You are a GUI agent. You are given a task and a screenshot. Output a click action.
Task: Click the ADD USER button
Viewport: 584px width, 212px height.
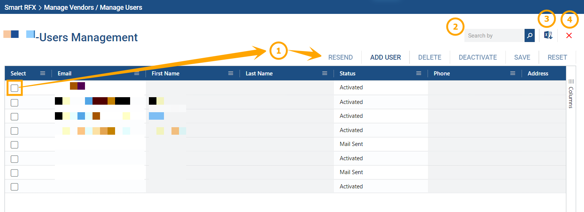pyautogui.click(x=385, y=57)
